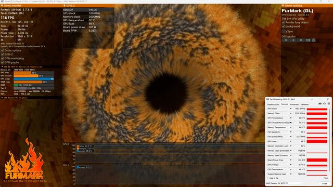333x187 pixels.
Task: Uncheck the GPU graphs checkbox
Action: [x=3, y=62]
